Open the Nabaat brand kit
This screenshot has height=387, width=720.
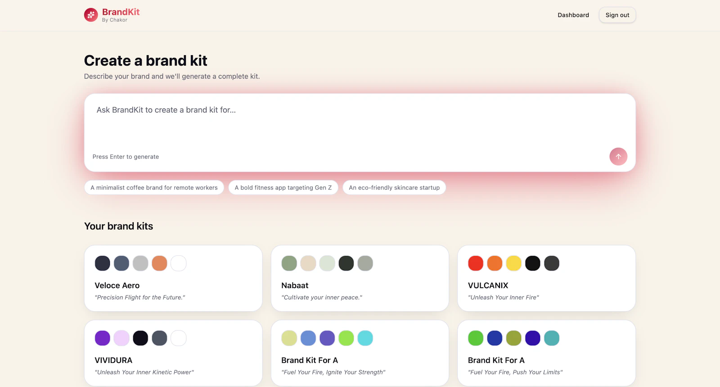(360, 278)
